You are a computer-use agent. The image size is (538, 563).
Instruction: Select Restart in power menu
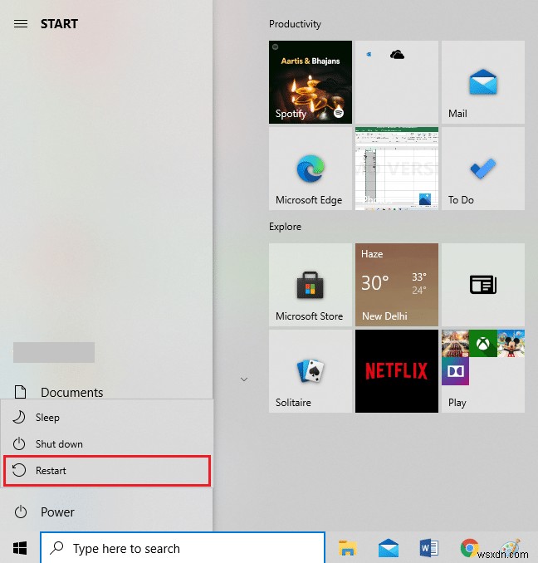click(107, 470)
